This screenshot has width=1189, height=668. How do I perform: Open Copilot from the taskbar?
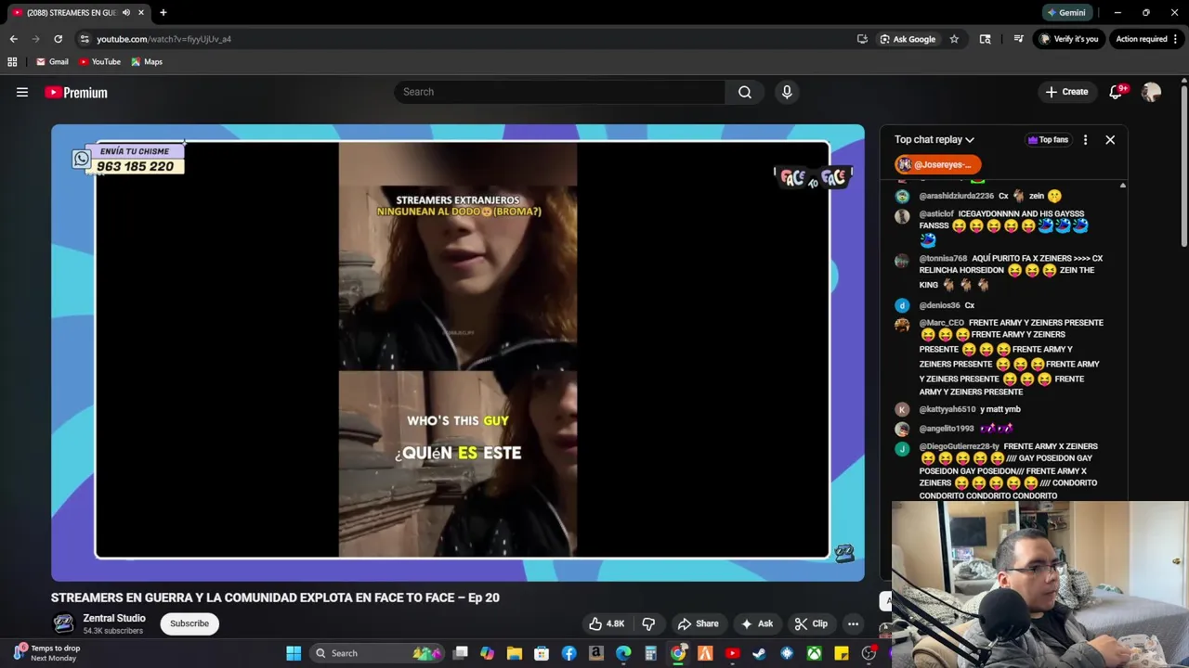(x=487, y=653)
